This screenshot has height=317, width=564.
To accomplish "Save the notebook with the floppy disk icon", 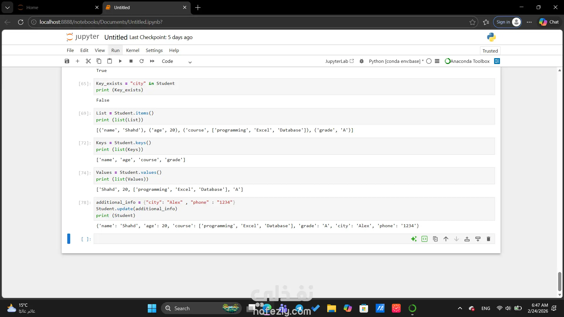I will [x=67, y=61].
